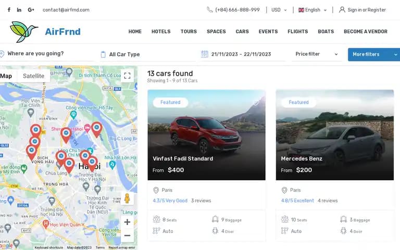Click the 9 Baggage icon
400x250 pixels.
pos(215,219)
